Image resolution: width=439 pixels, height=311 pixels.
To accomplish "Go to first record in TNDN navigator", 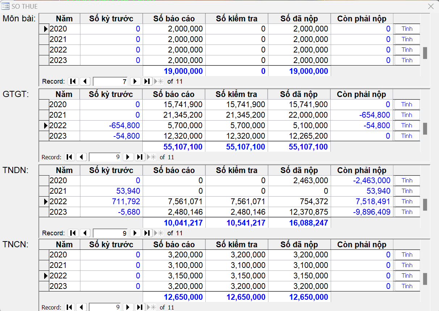I will pos(73,233).
